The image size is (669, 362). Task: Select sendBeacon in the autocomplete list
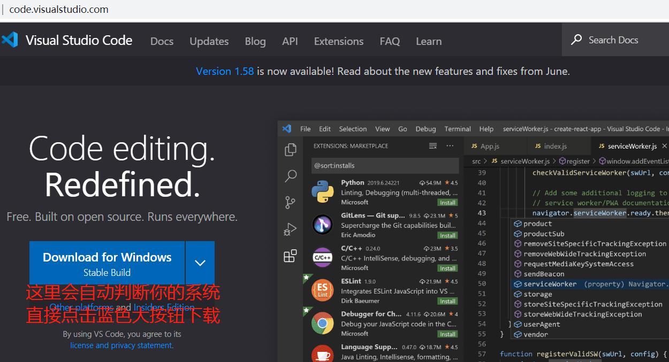click(x=544, y=274)
